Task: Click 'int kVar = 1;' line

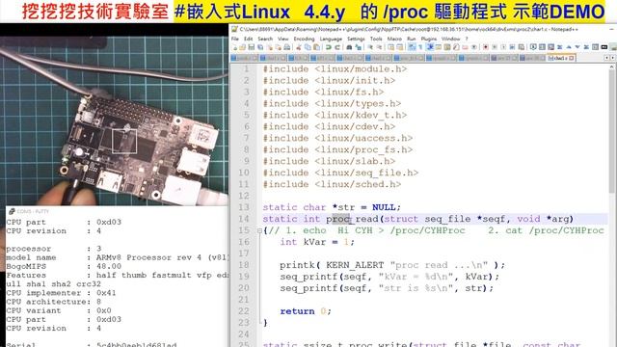Action: 317,242
